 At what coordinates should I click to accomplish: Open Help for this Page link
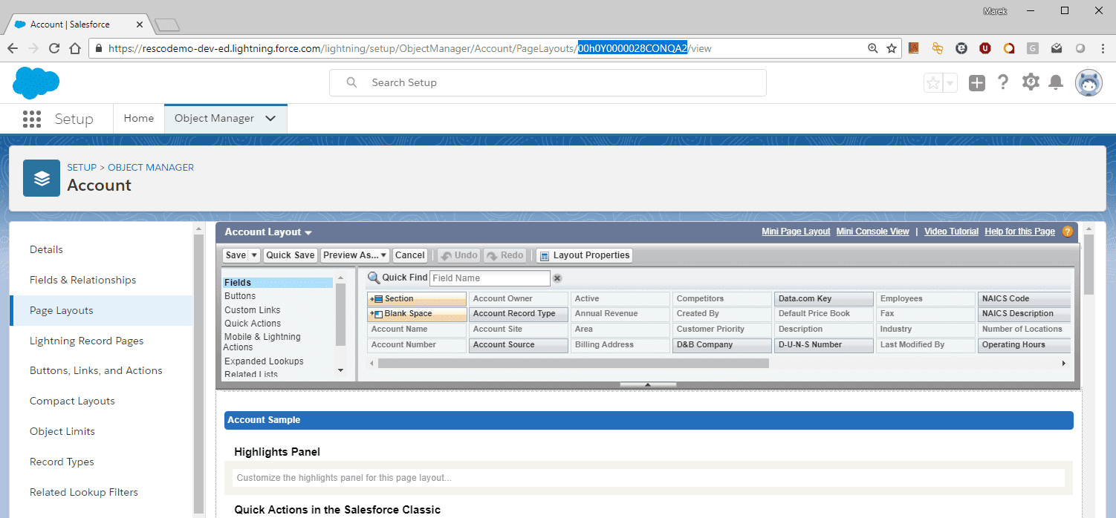[x=1019, y=232]
